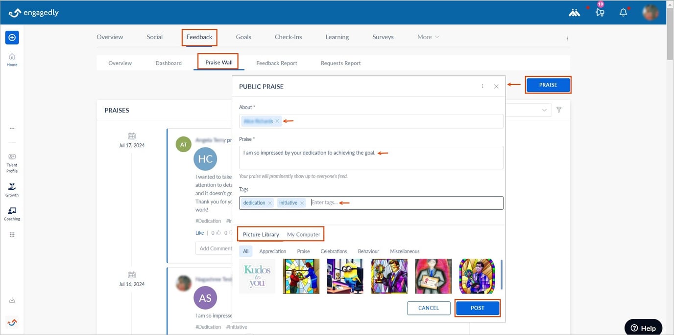Viewport: 674px width, 335px height.
Task: Open Coaching section in sidebar
Action: (12, 214)
